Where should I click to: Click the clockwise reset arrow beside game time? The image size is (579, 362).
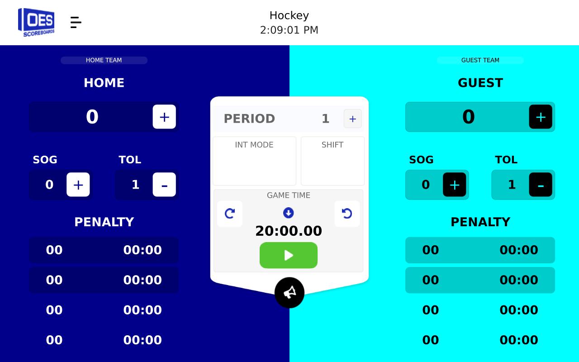[230, 214]
